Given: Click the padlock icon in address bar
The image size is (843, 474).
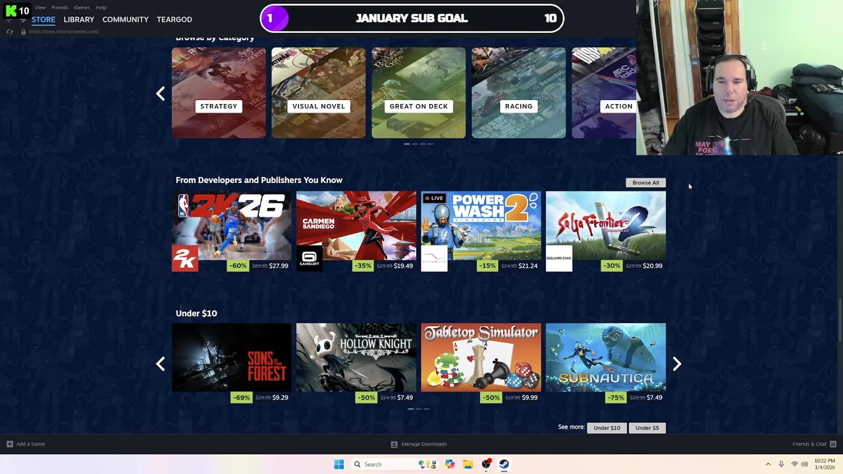Looking at the screenshot, I should [23, 32].
